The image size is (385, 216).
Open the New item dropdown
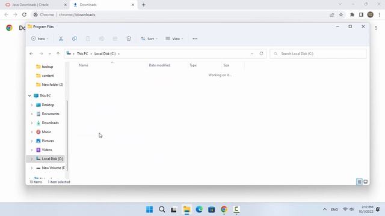(x=40, y=38)
